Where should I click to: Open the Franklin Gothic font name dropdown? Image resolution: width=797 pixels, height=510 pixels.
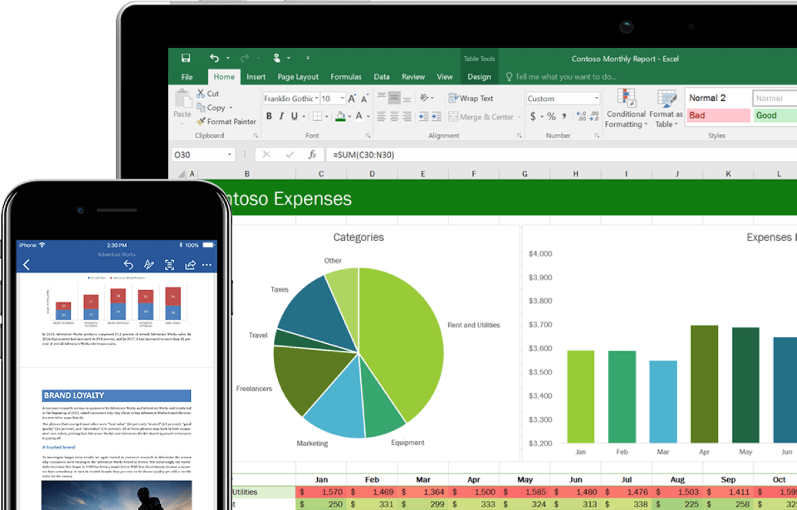tap(317, 98)
